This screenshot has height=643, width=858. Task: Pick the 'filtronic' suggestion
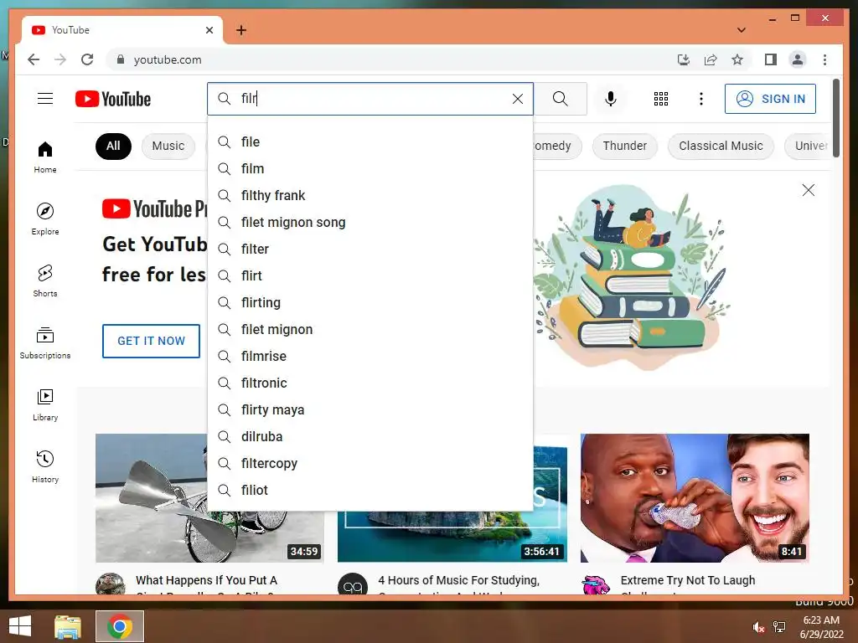click(370, 383)
